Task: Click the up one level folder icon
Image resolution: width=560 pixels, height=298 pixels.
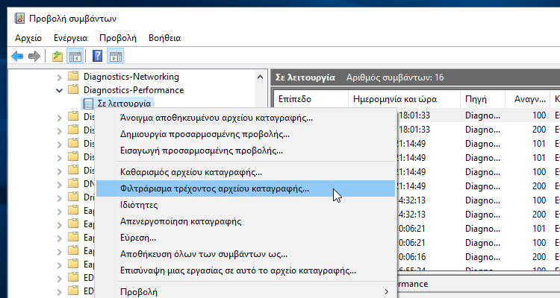Action: (57, 56)
